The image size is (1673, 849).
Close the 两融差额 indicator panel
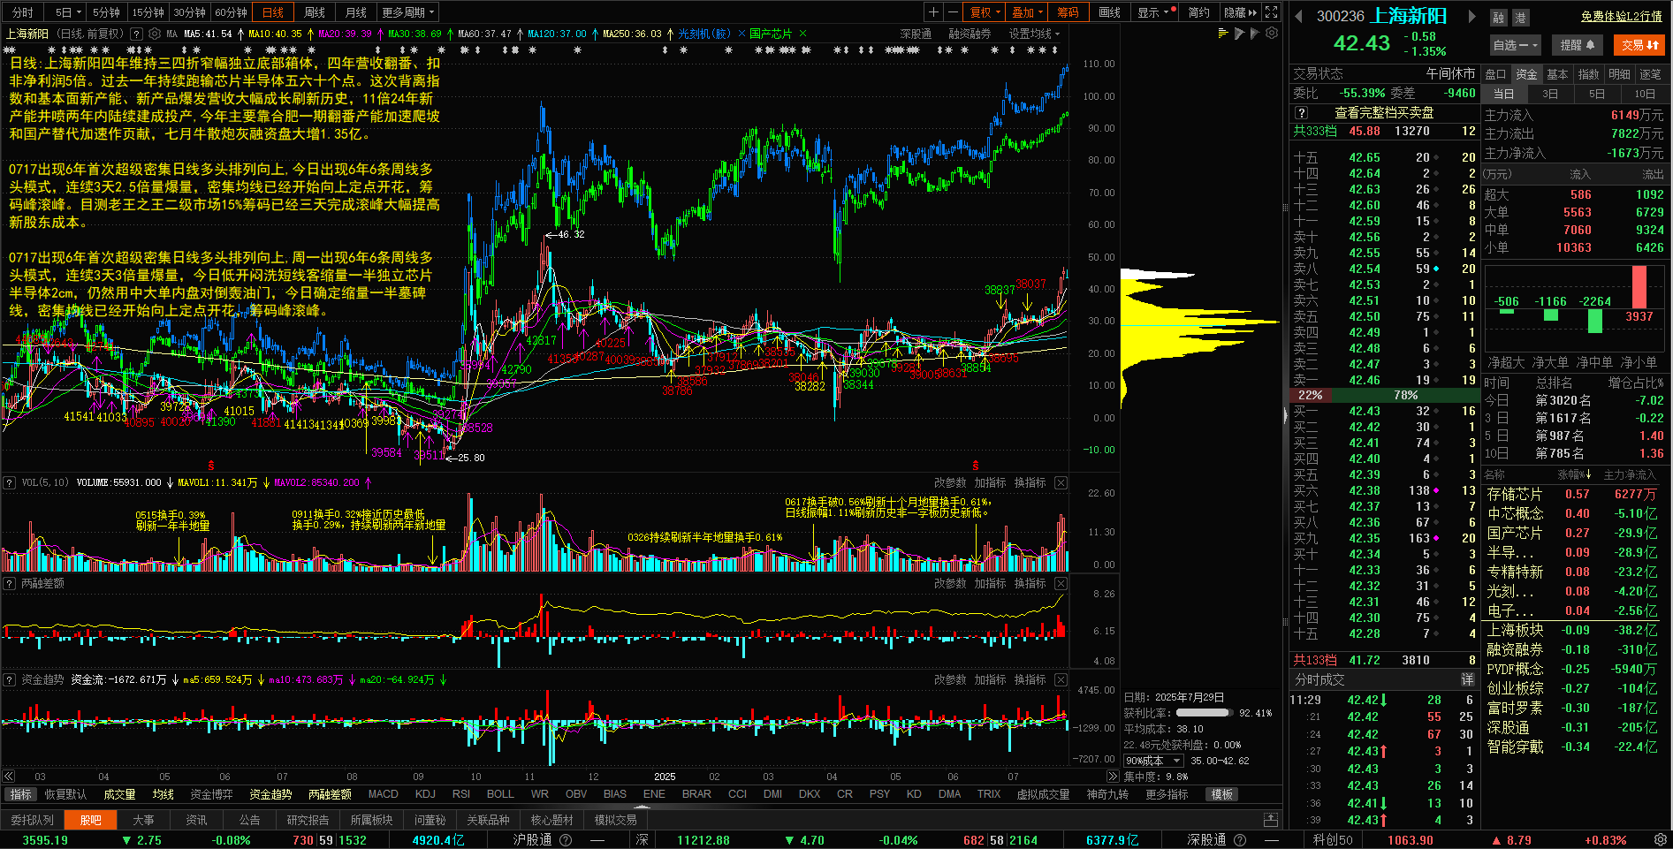click(x=1061, y=583)
